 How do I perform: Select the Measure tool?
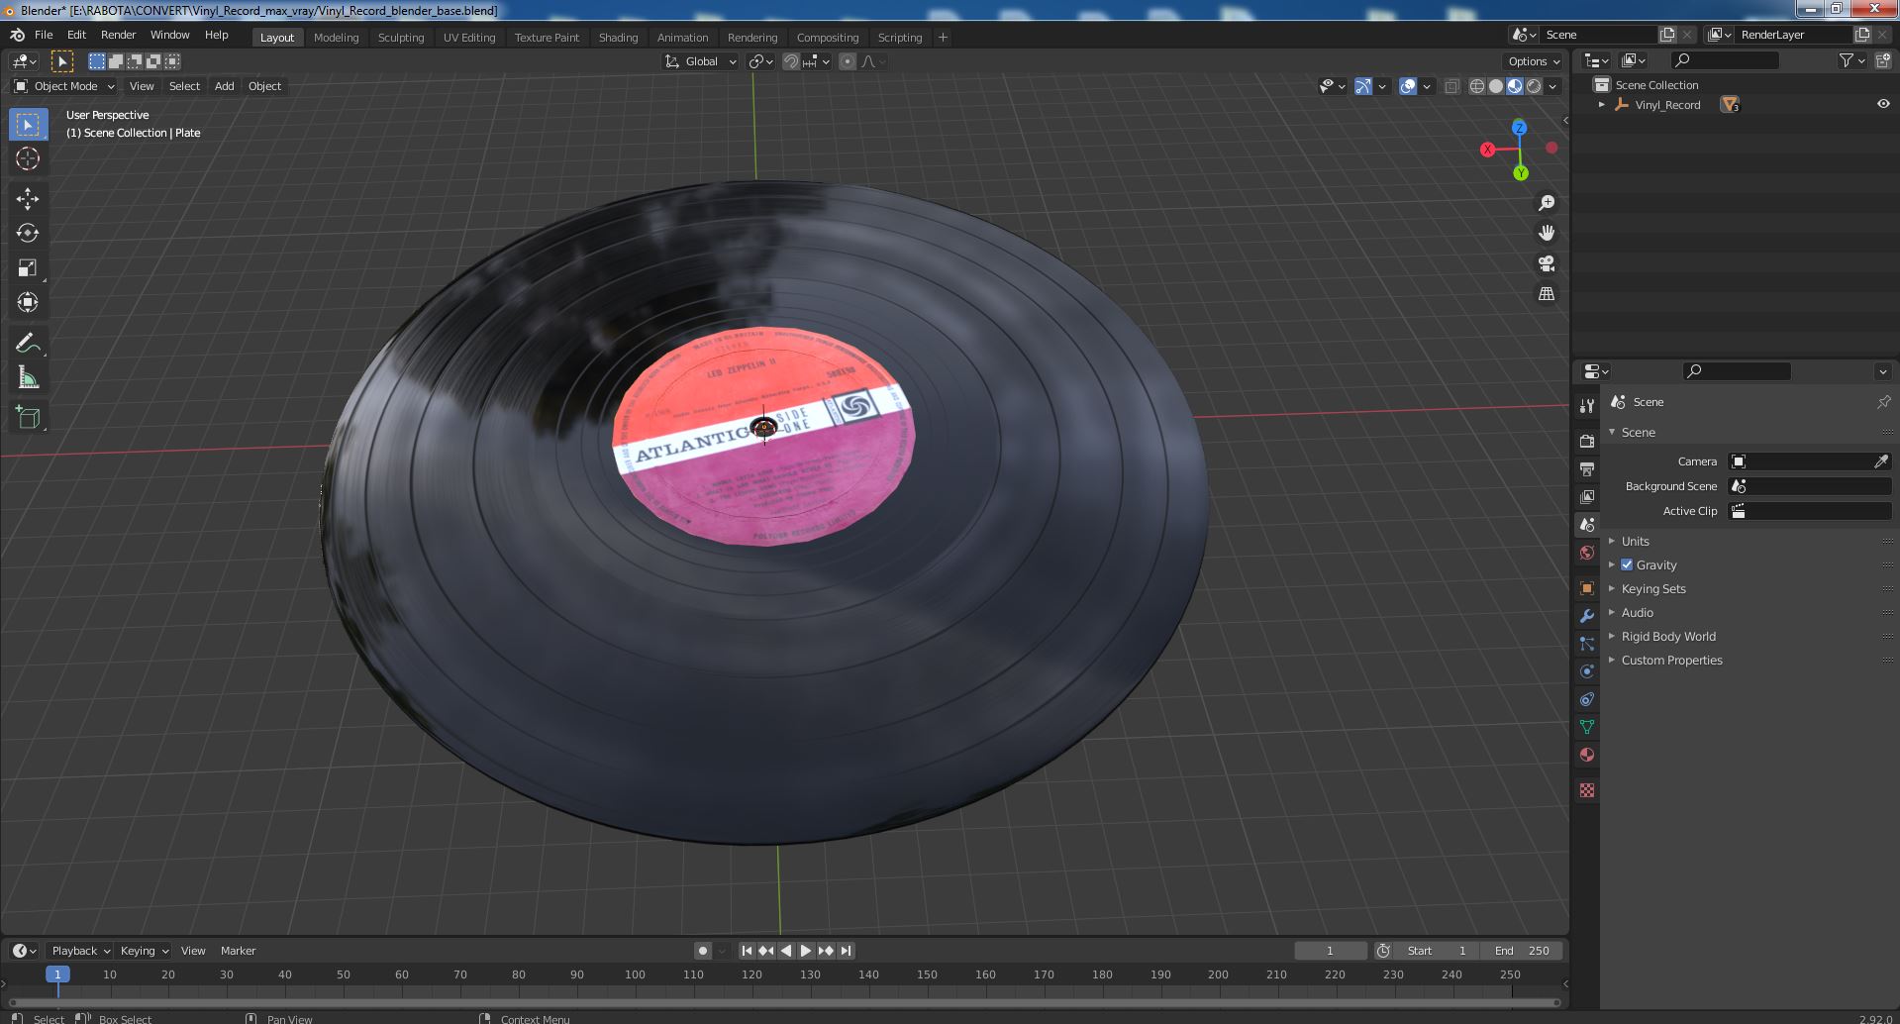pos(28,377)
